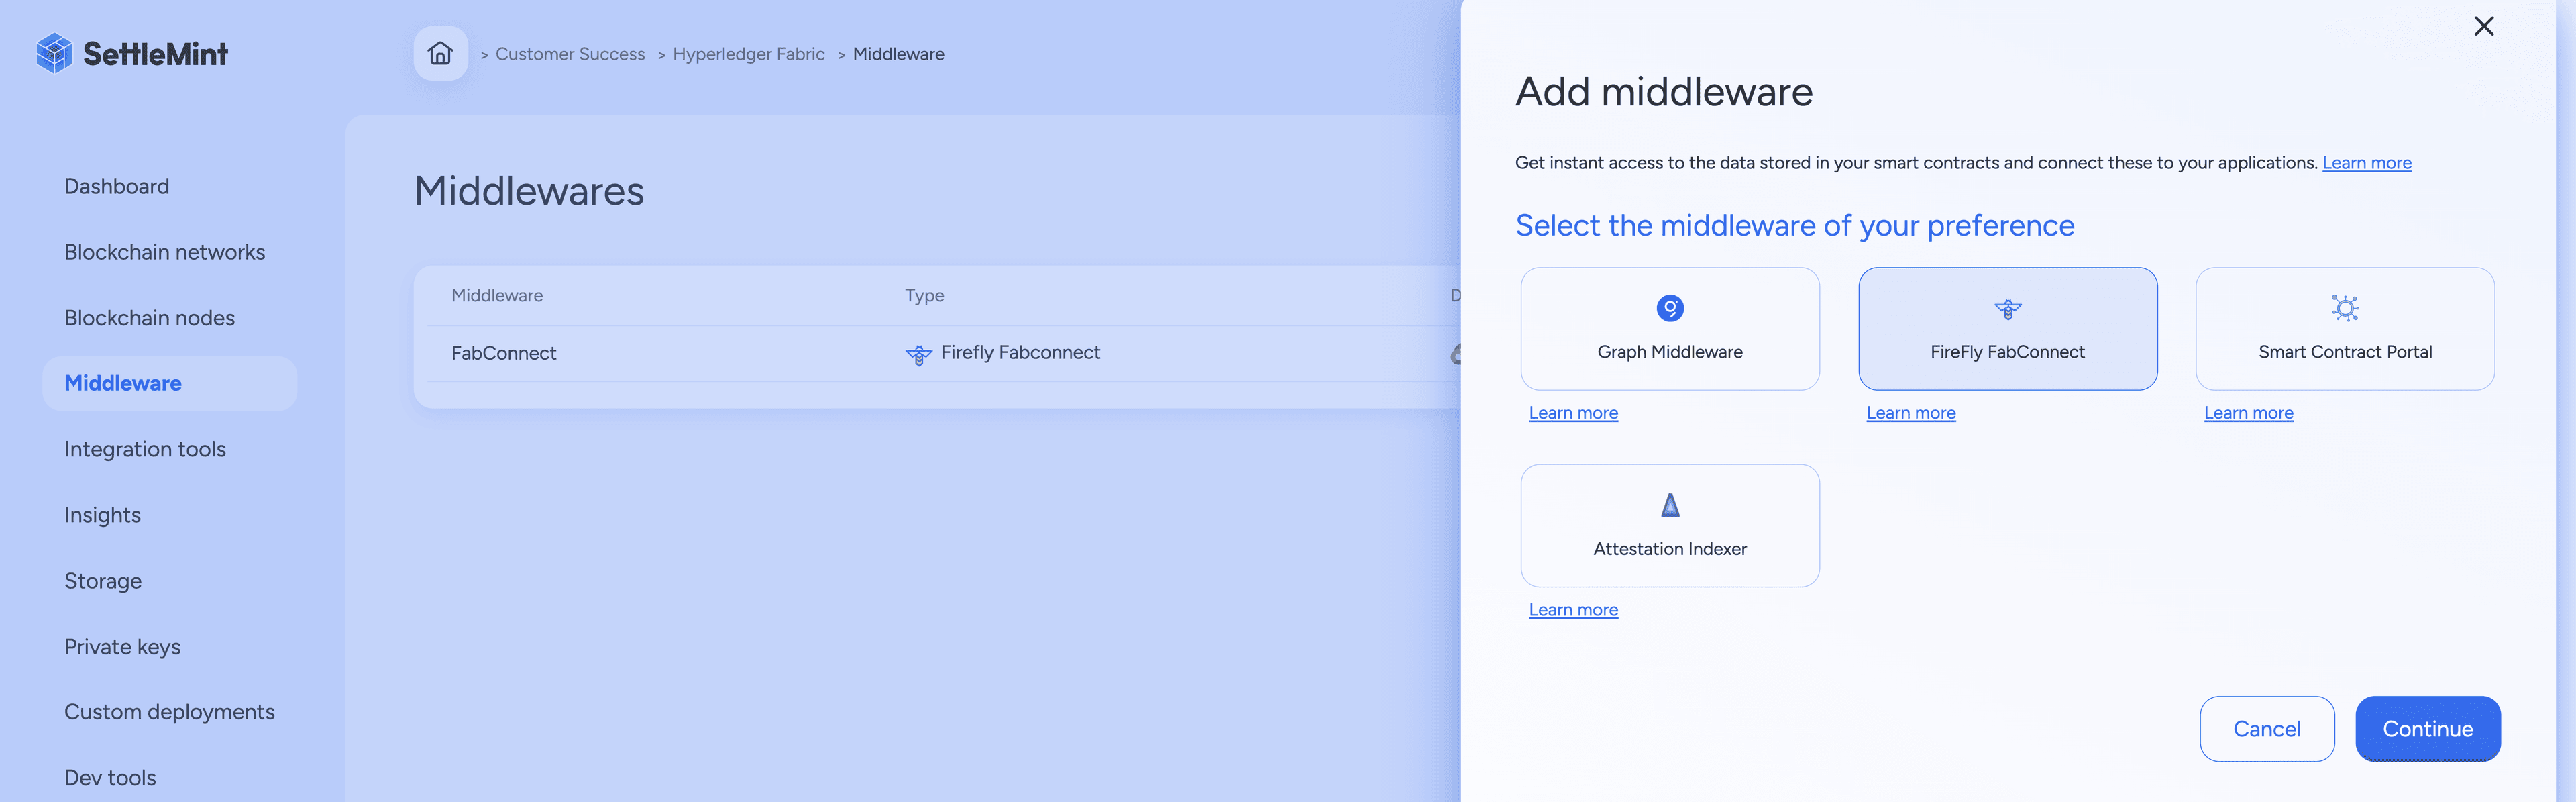The height and width of the screenshot is (802, 2576).
Task: Open Custom deployments section
Action: click(x=170, y=712)
